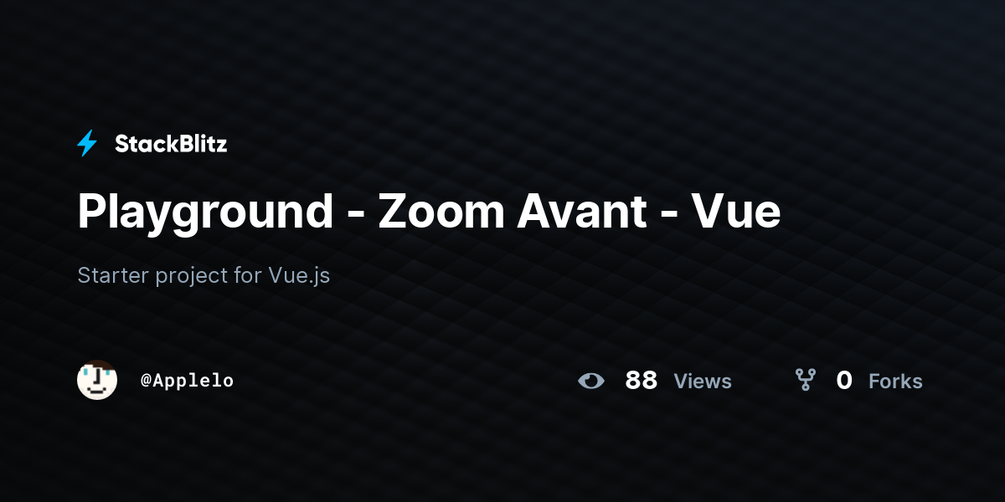Click the StackBlitz wordmark text
The height and width of the screenshot is (502, 1005).
[171, 144]
